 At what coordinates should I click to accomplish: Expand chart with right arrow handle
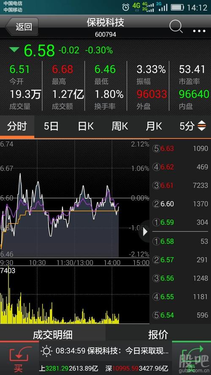(x=145, y=232)
